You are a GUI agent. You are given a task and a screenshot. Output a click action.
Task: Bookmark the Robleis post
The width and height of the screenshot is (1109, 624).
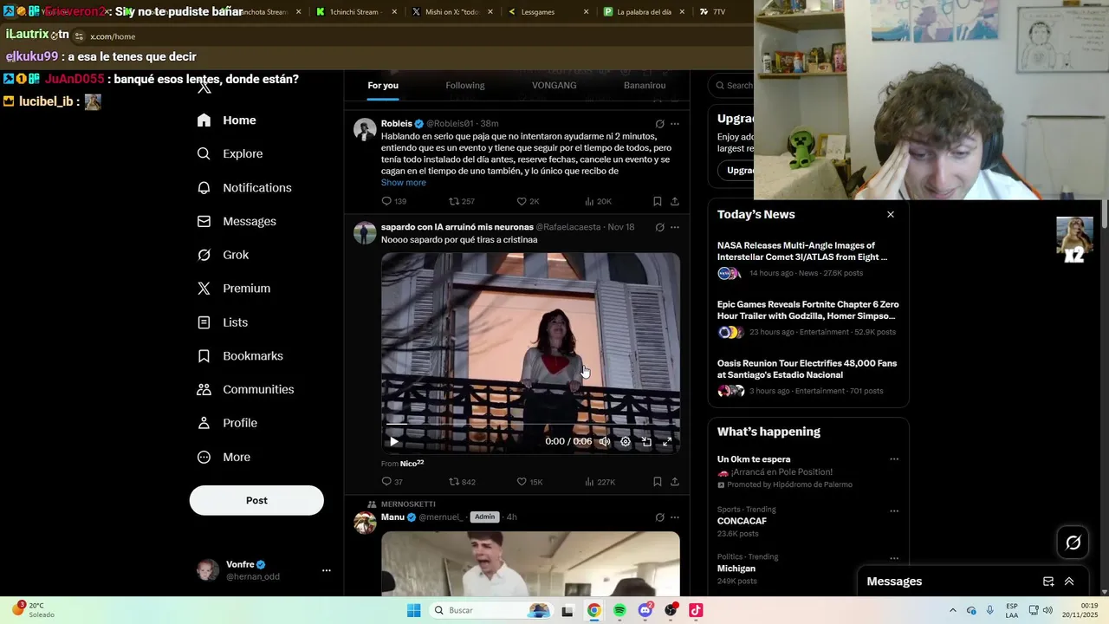pos(658,201)
